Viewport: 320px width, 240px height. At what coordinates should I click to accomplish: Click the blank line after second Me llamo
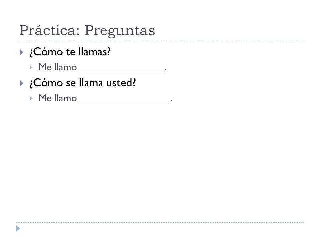(125, 102)
